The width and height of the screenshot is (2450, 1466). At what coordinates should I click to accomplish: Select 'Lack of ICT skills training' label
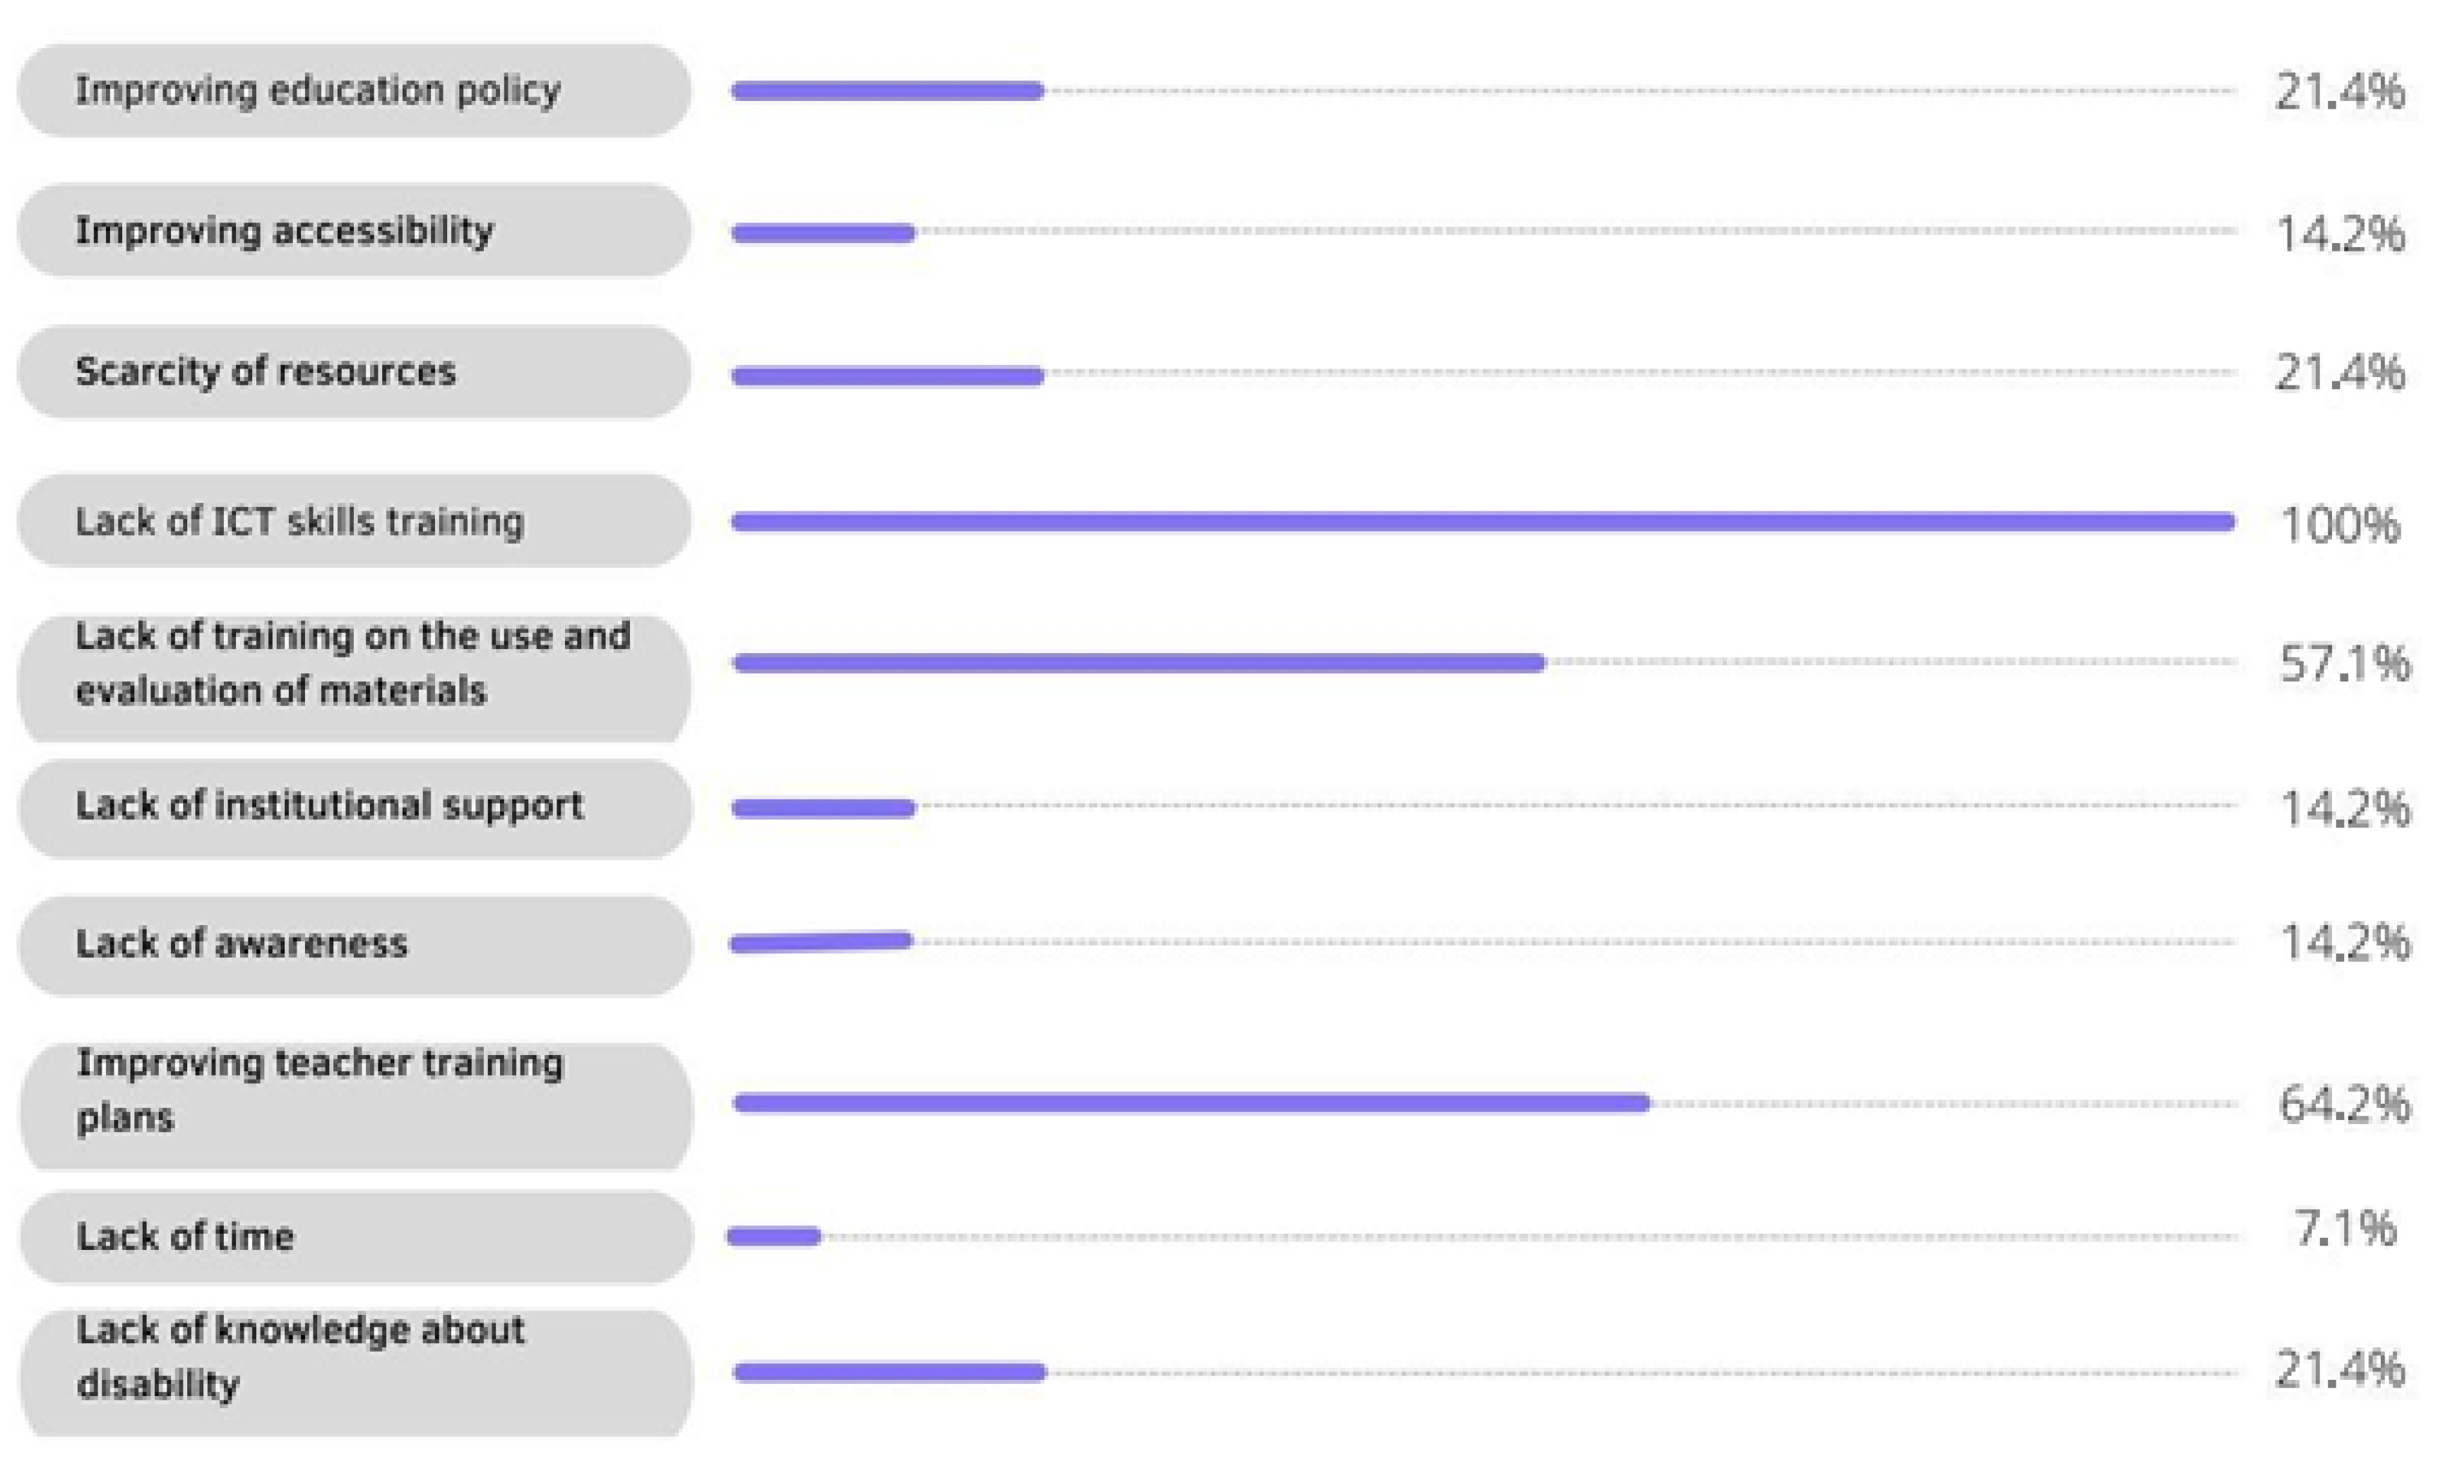[x=299, y=522]
